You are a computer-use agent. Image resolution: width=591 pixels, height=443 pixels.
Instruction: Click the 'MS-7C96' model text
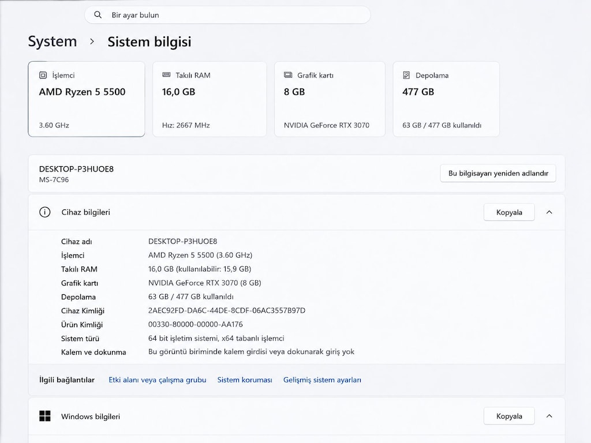coord(54,180)
